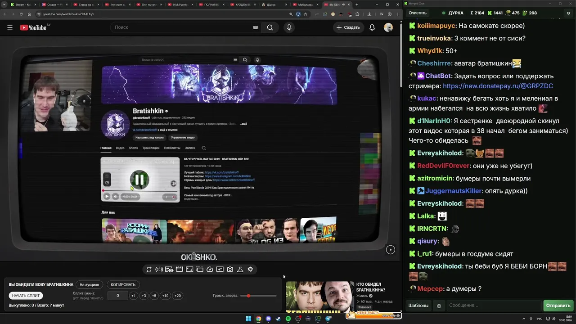This screenshot has height=324, width=576.
Task: Open the 'Создать' create menu
Action: 348,27
